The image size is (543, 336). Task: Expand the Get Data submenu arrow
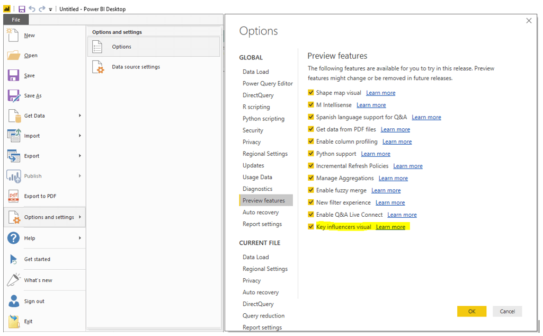(80, 116)
